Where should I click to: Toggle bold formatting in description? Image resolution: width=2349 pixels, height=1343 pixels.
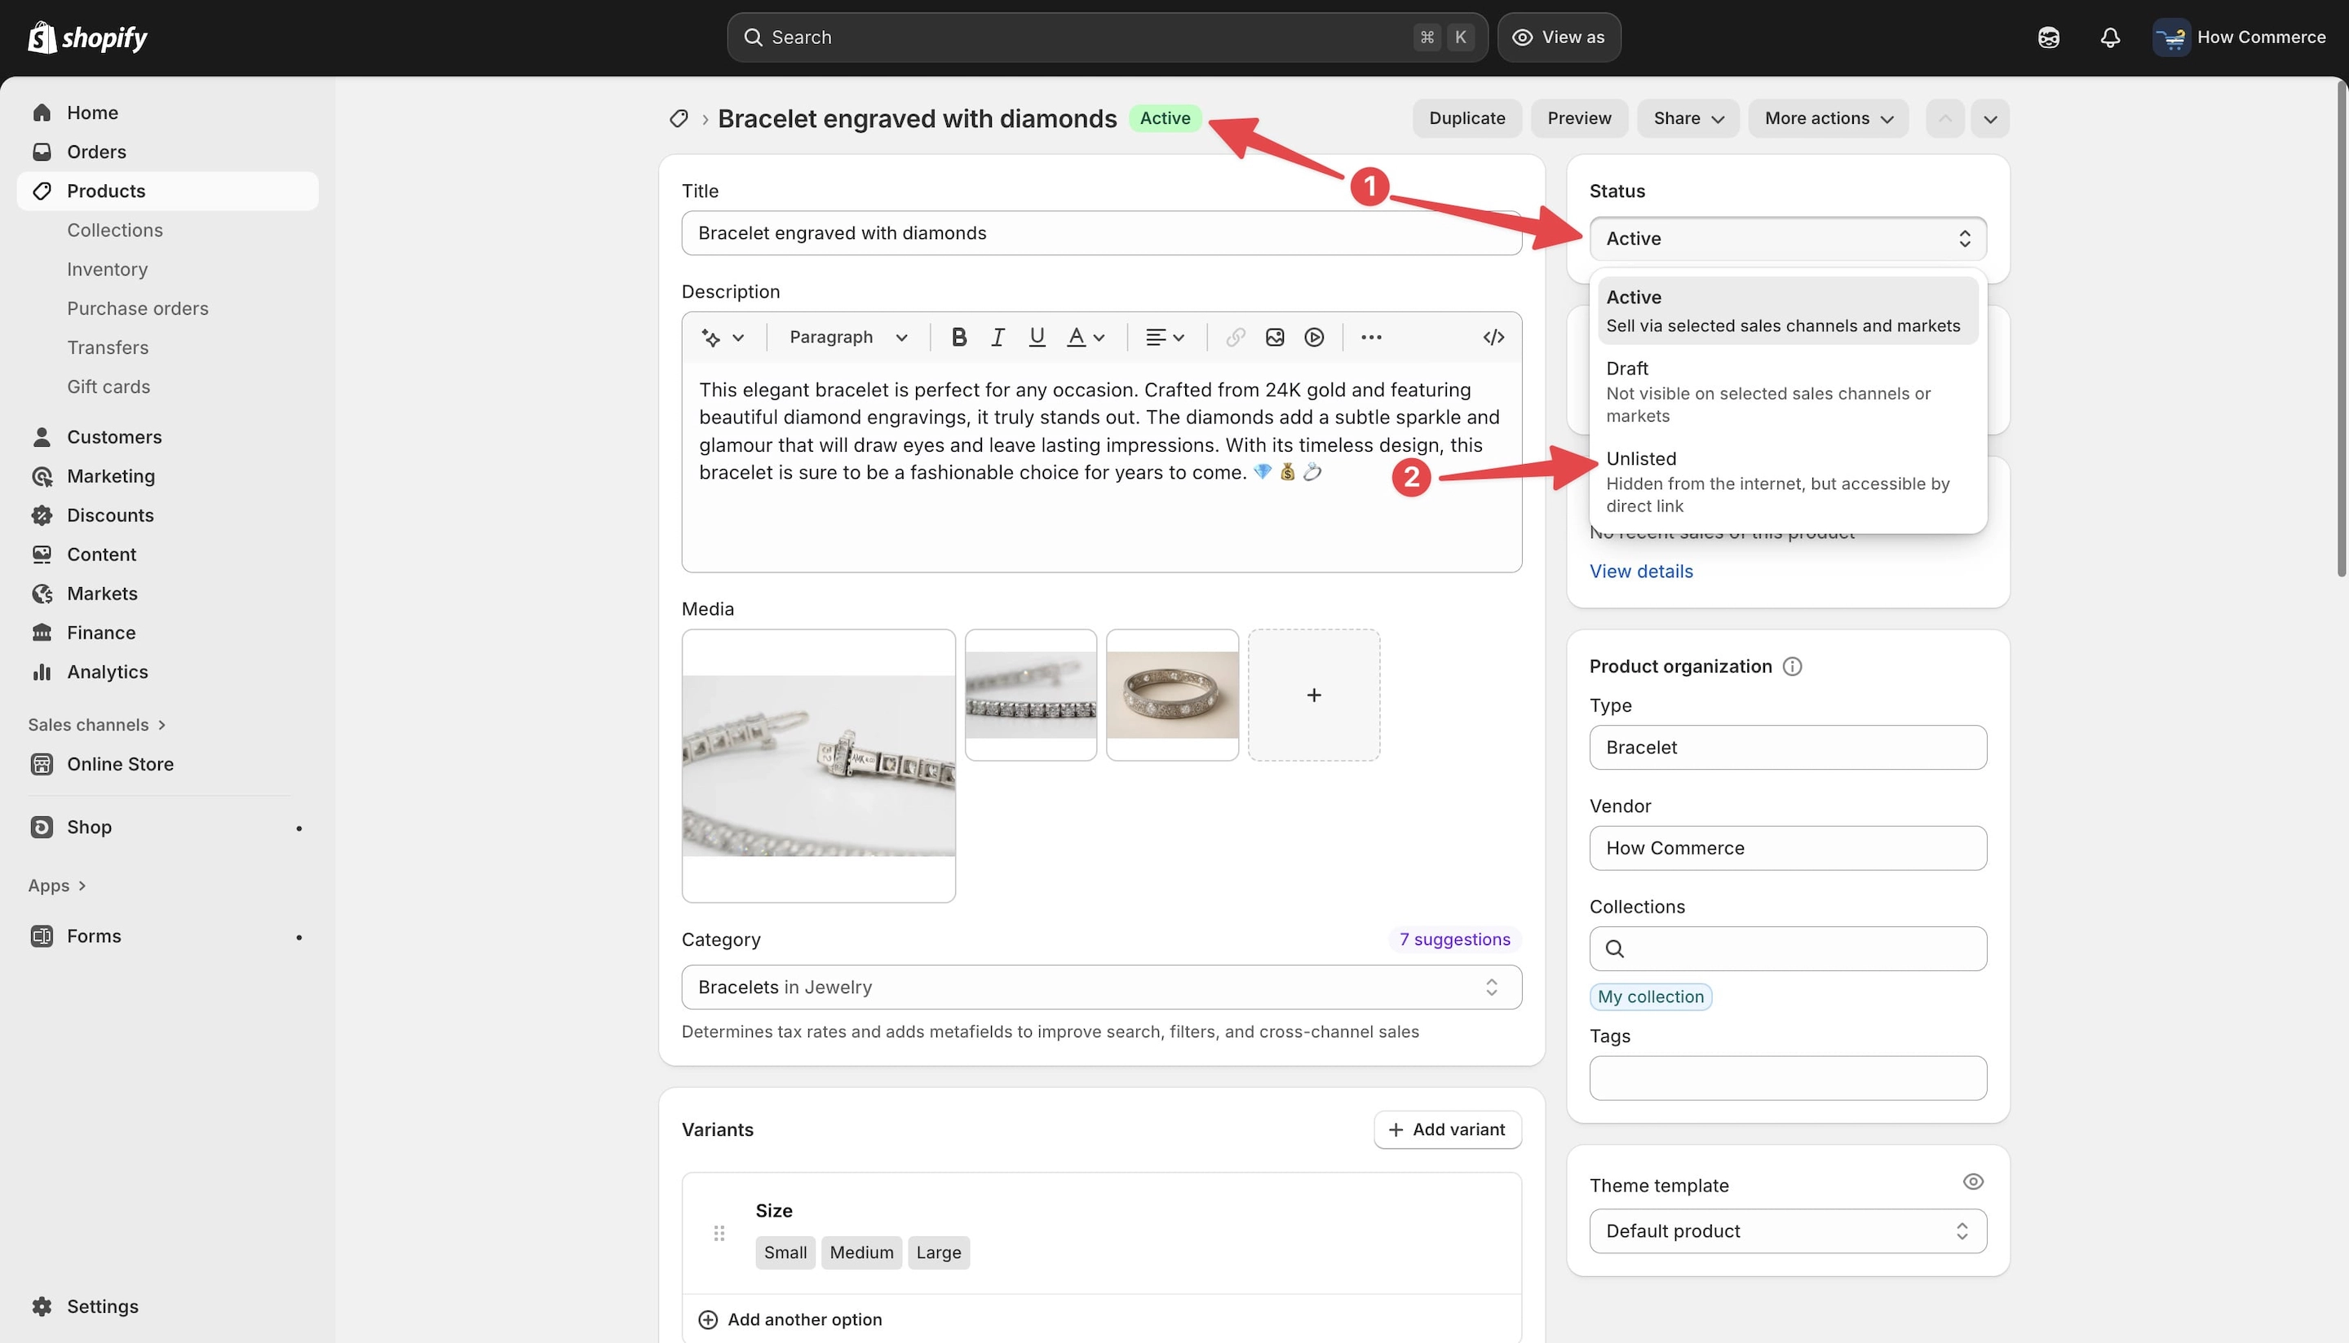tap(958, 338)
